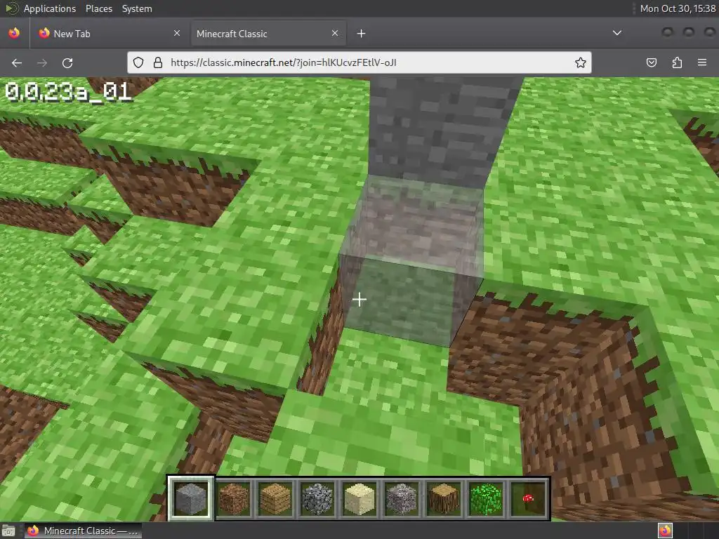
Task: Select the sand block in hotbar
Action: click(x=359, y=498)
